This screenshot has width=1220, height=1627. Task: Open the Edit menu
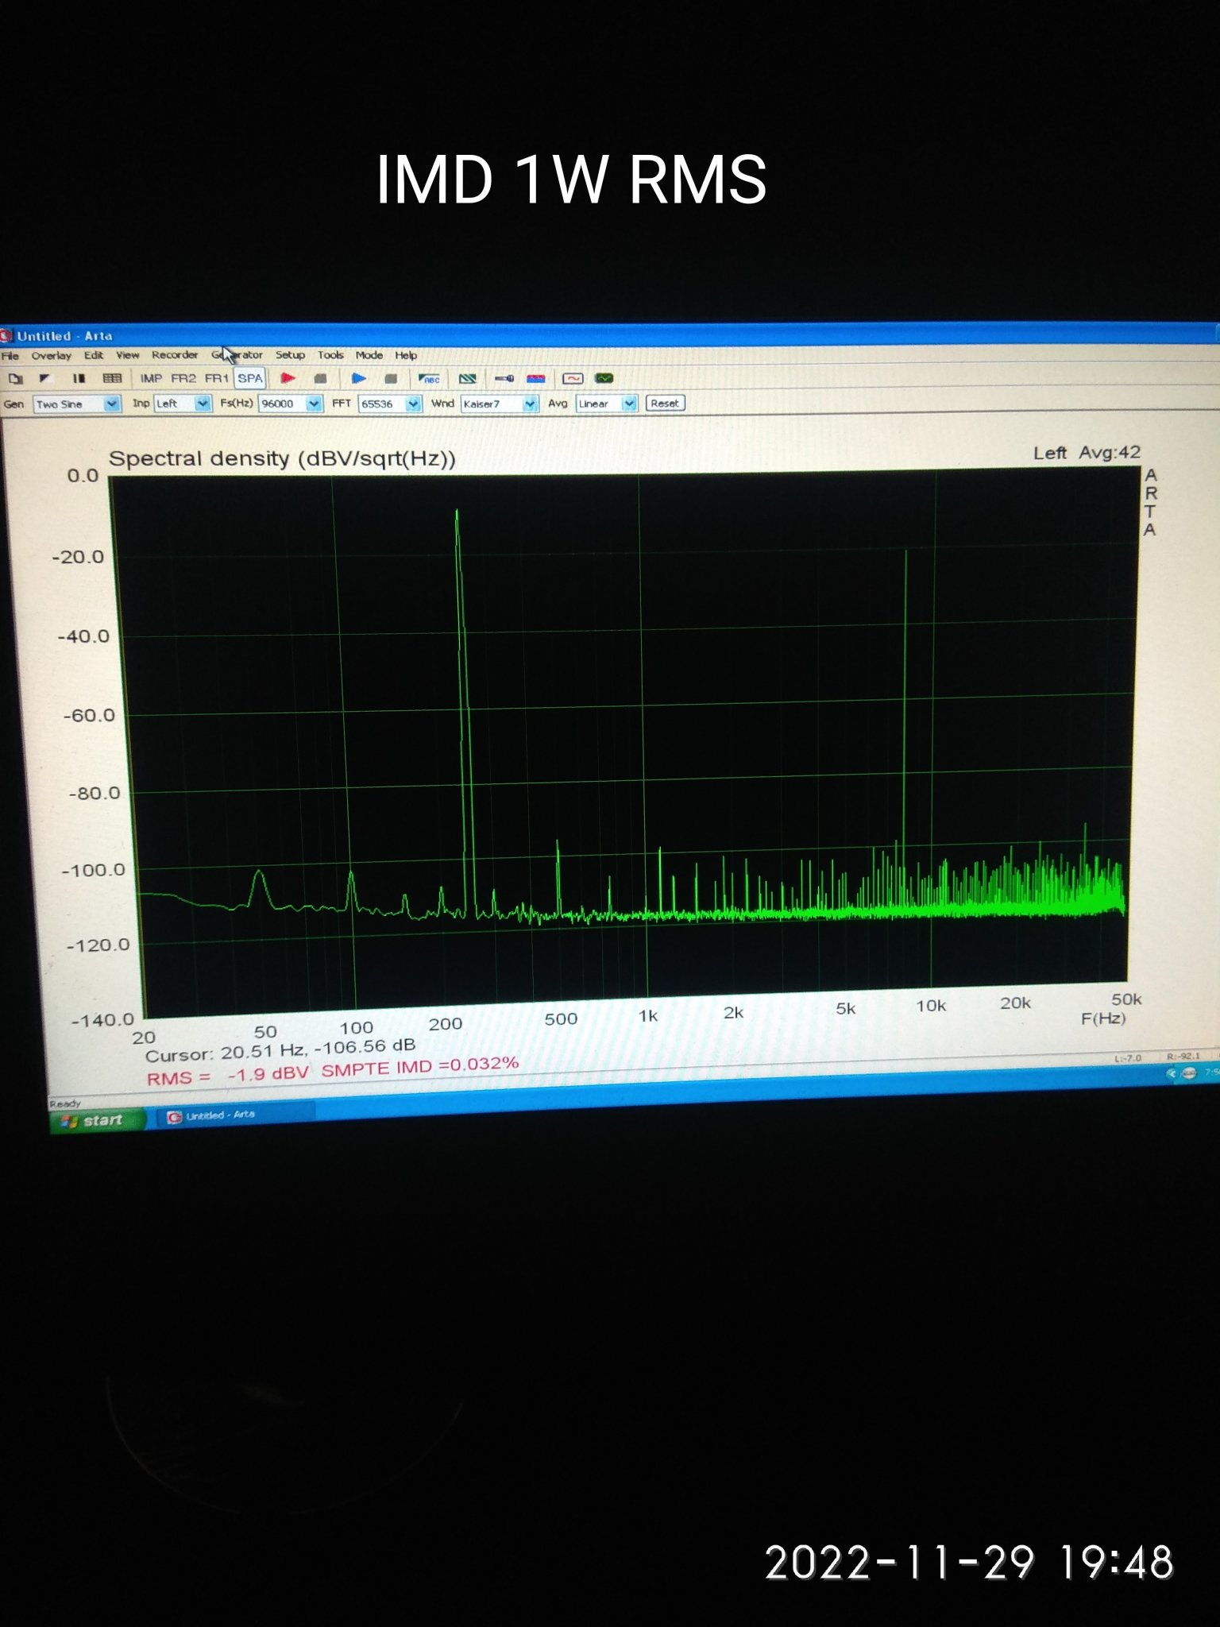point(94,355)
